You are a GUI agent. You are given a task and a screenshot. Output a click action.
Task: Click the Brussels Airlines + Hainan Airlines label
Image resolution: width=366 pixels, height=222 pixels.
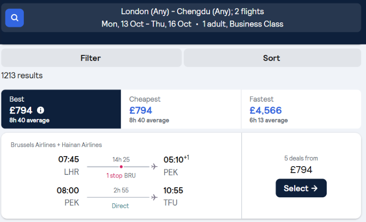(x=56, y=145)
